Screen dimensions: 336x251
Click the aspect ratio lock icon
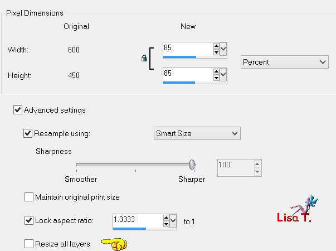(x=144, y=58)
